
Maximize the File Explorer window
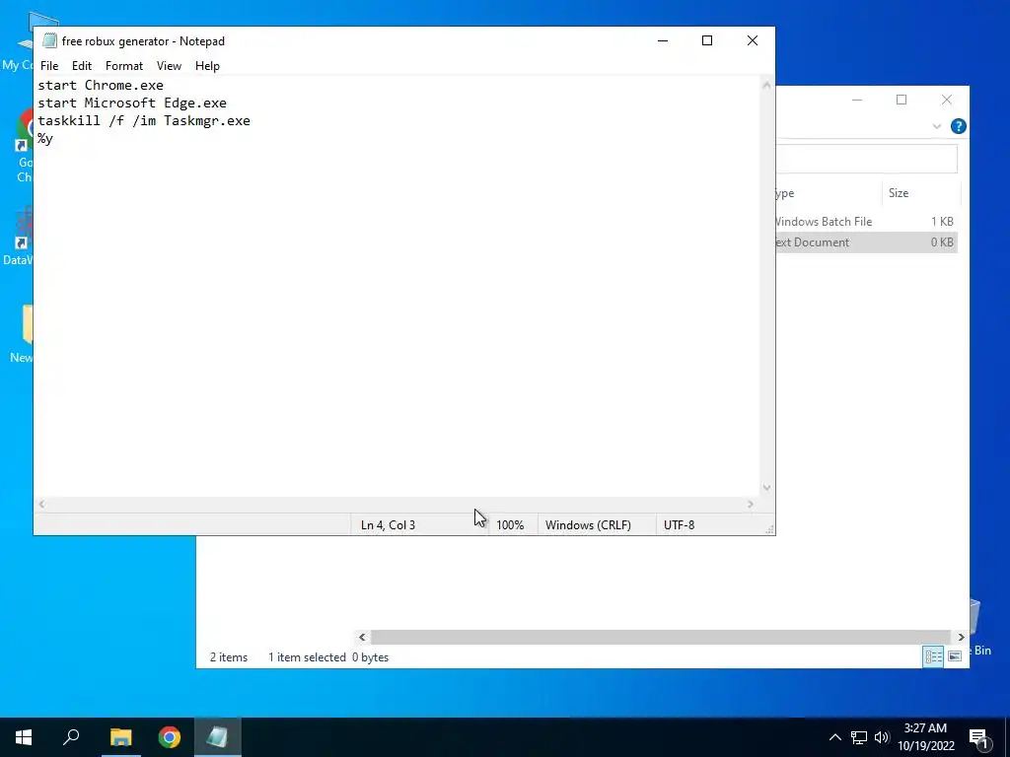902,100
